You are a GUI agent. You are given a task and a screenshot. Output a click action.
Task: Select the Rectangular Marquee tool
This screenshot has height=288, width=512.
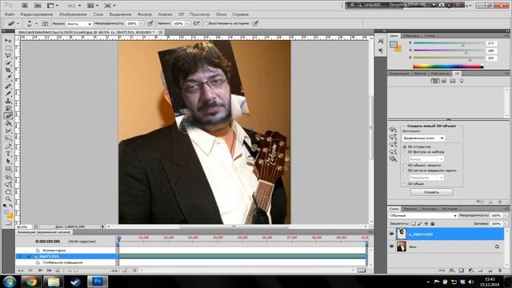[8, 48]
